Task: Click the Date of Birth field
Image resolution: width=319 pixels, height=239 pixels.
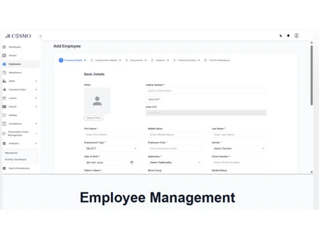Action: 111,163
